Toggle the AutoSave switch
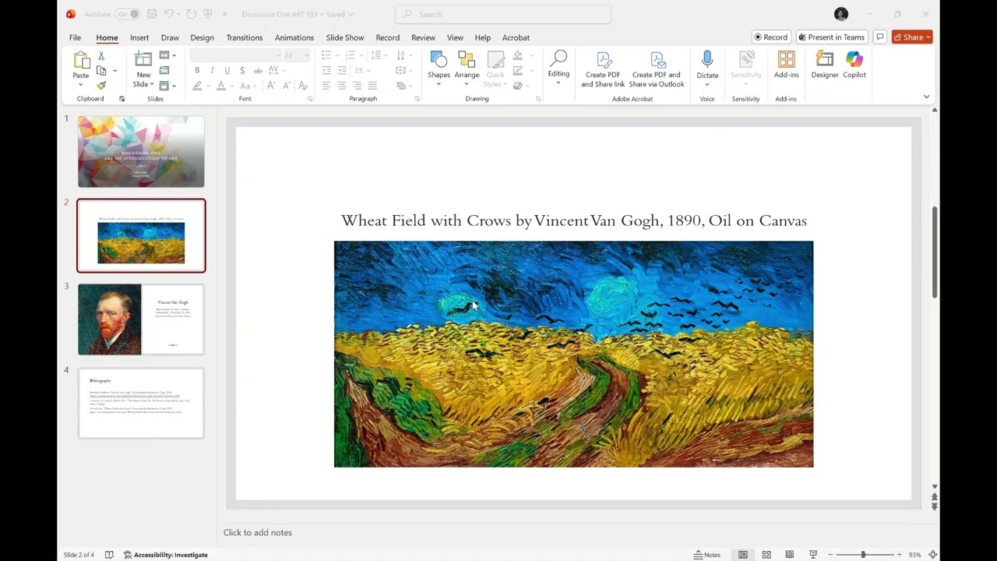The image size is (997, 561). click(128, 14)
